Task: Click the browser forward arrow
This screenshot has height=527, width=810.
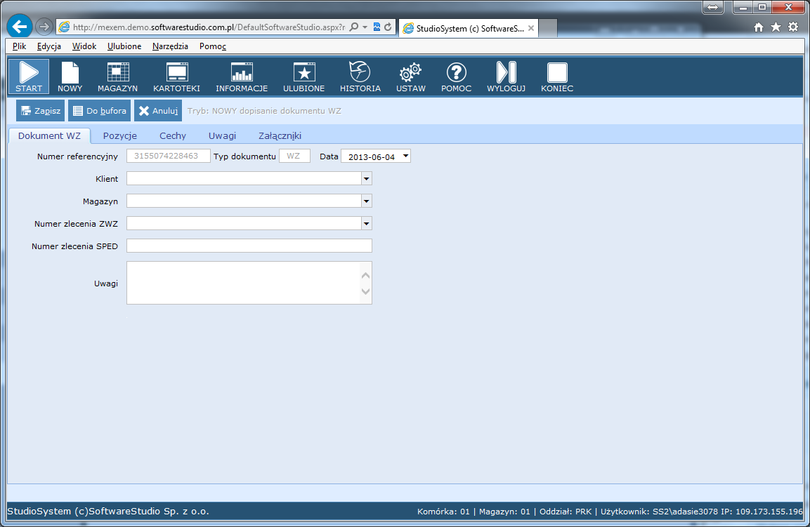Action: click(44, 27)
